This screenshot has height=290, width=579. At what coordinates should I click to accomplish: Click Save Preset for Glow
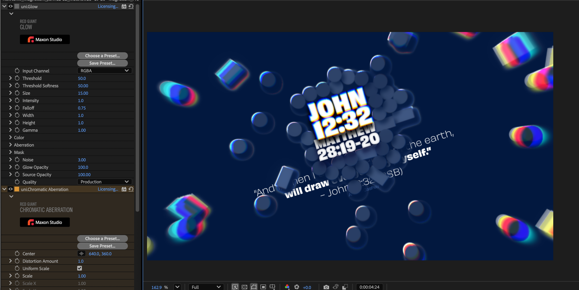click(x=102, y=63)
